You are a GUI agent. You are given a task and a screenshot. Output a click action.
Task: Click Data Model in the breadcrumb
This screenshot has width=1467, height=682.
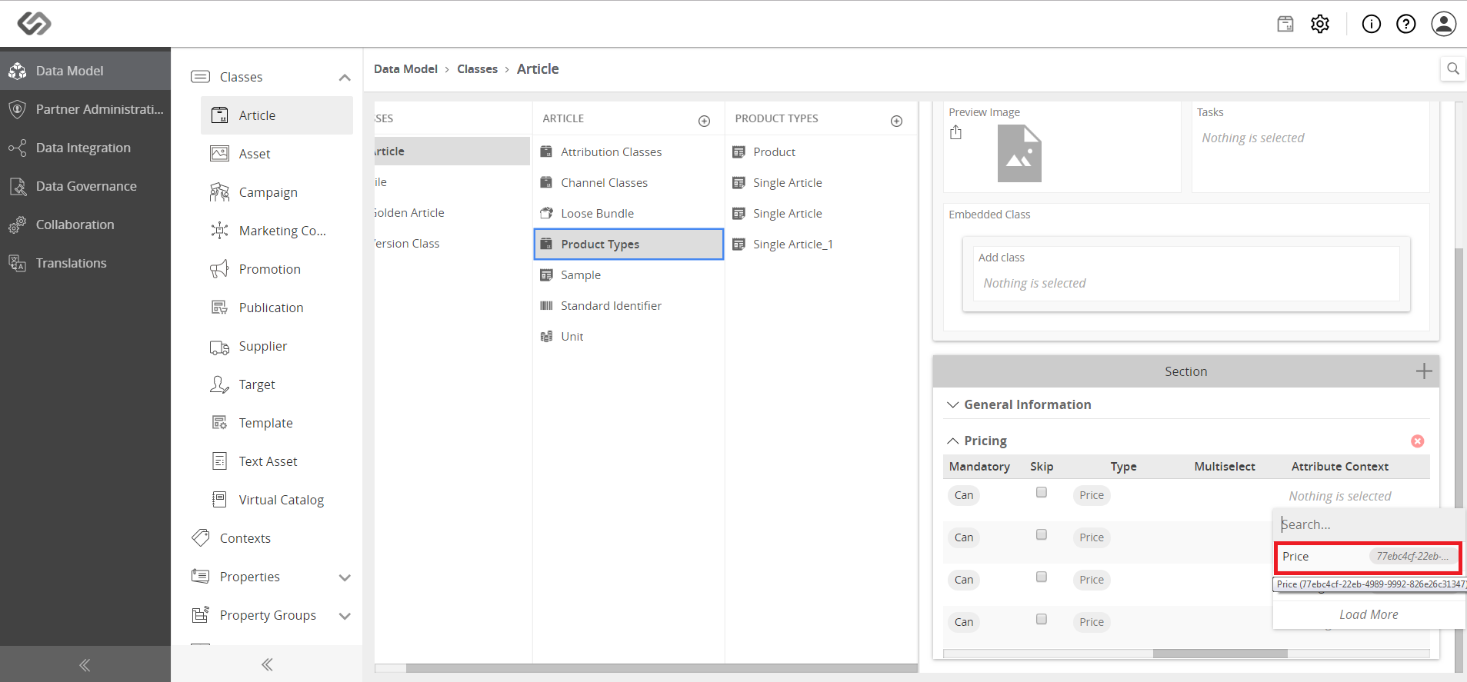pyautogui.click(x=405, y=69)
